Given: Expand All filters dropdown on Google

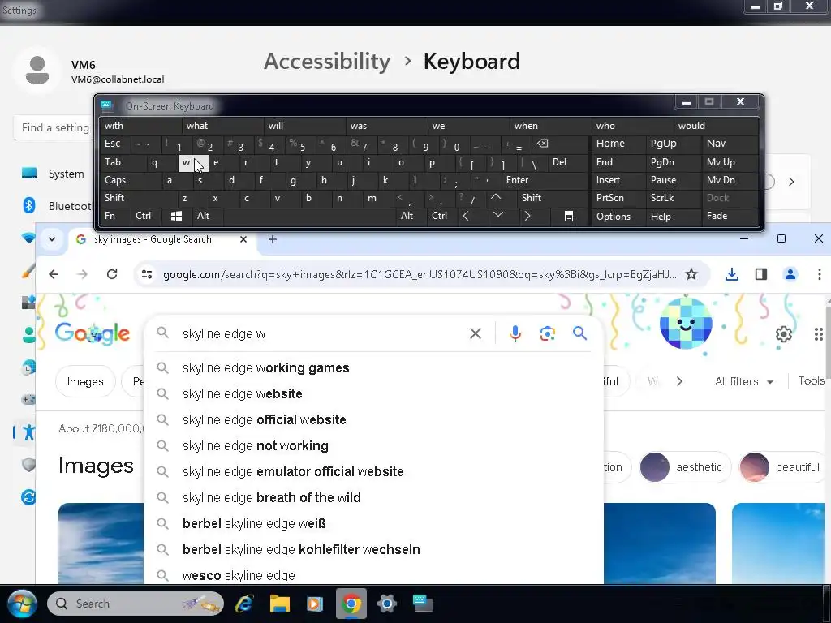Looking at the screenshot, I should 743,381.
